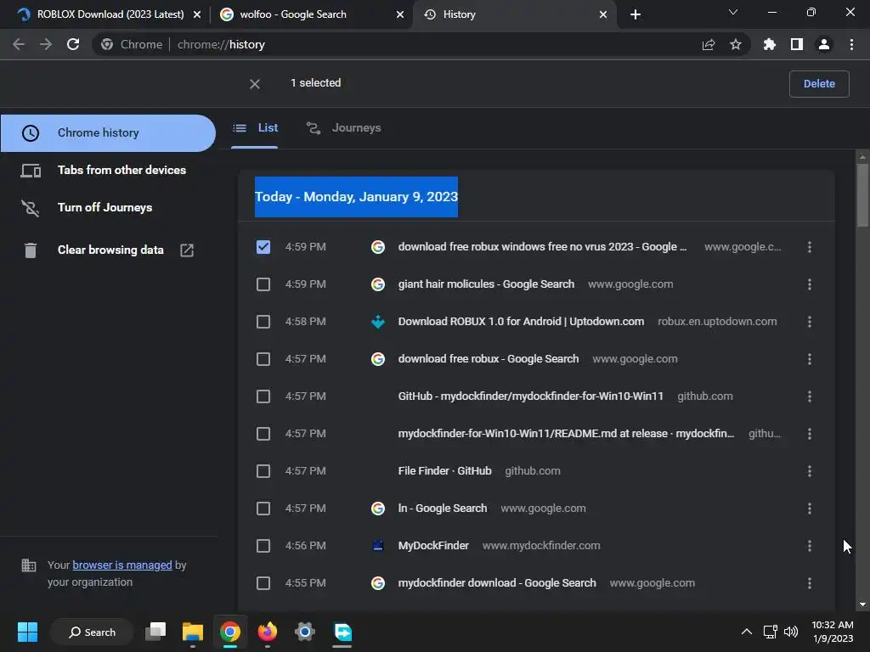Click Uptodown favicon of Download ROBUX entry

(378, 322)
